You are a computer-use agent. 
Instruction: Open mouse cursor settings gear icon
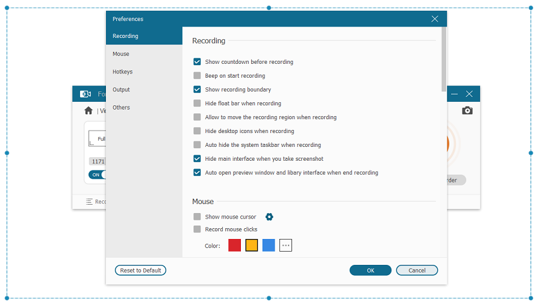(269, 217)
